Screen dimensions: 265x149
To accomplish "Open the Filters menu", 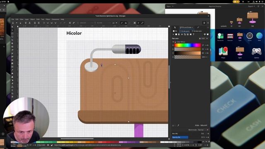I will pos(48,19).
